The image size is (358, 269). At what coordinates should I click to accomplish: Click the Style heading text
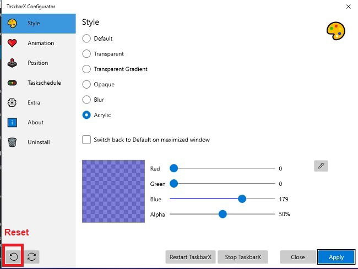(90, 23)
